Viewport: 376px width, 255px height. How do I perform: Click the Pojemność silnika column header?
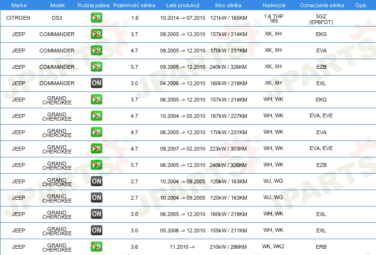pos(134,5)
